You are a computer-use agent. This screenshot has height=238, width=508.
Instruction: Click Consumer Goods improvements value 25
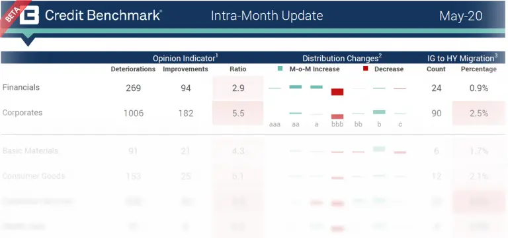coord(186,176)
